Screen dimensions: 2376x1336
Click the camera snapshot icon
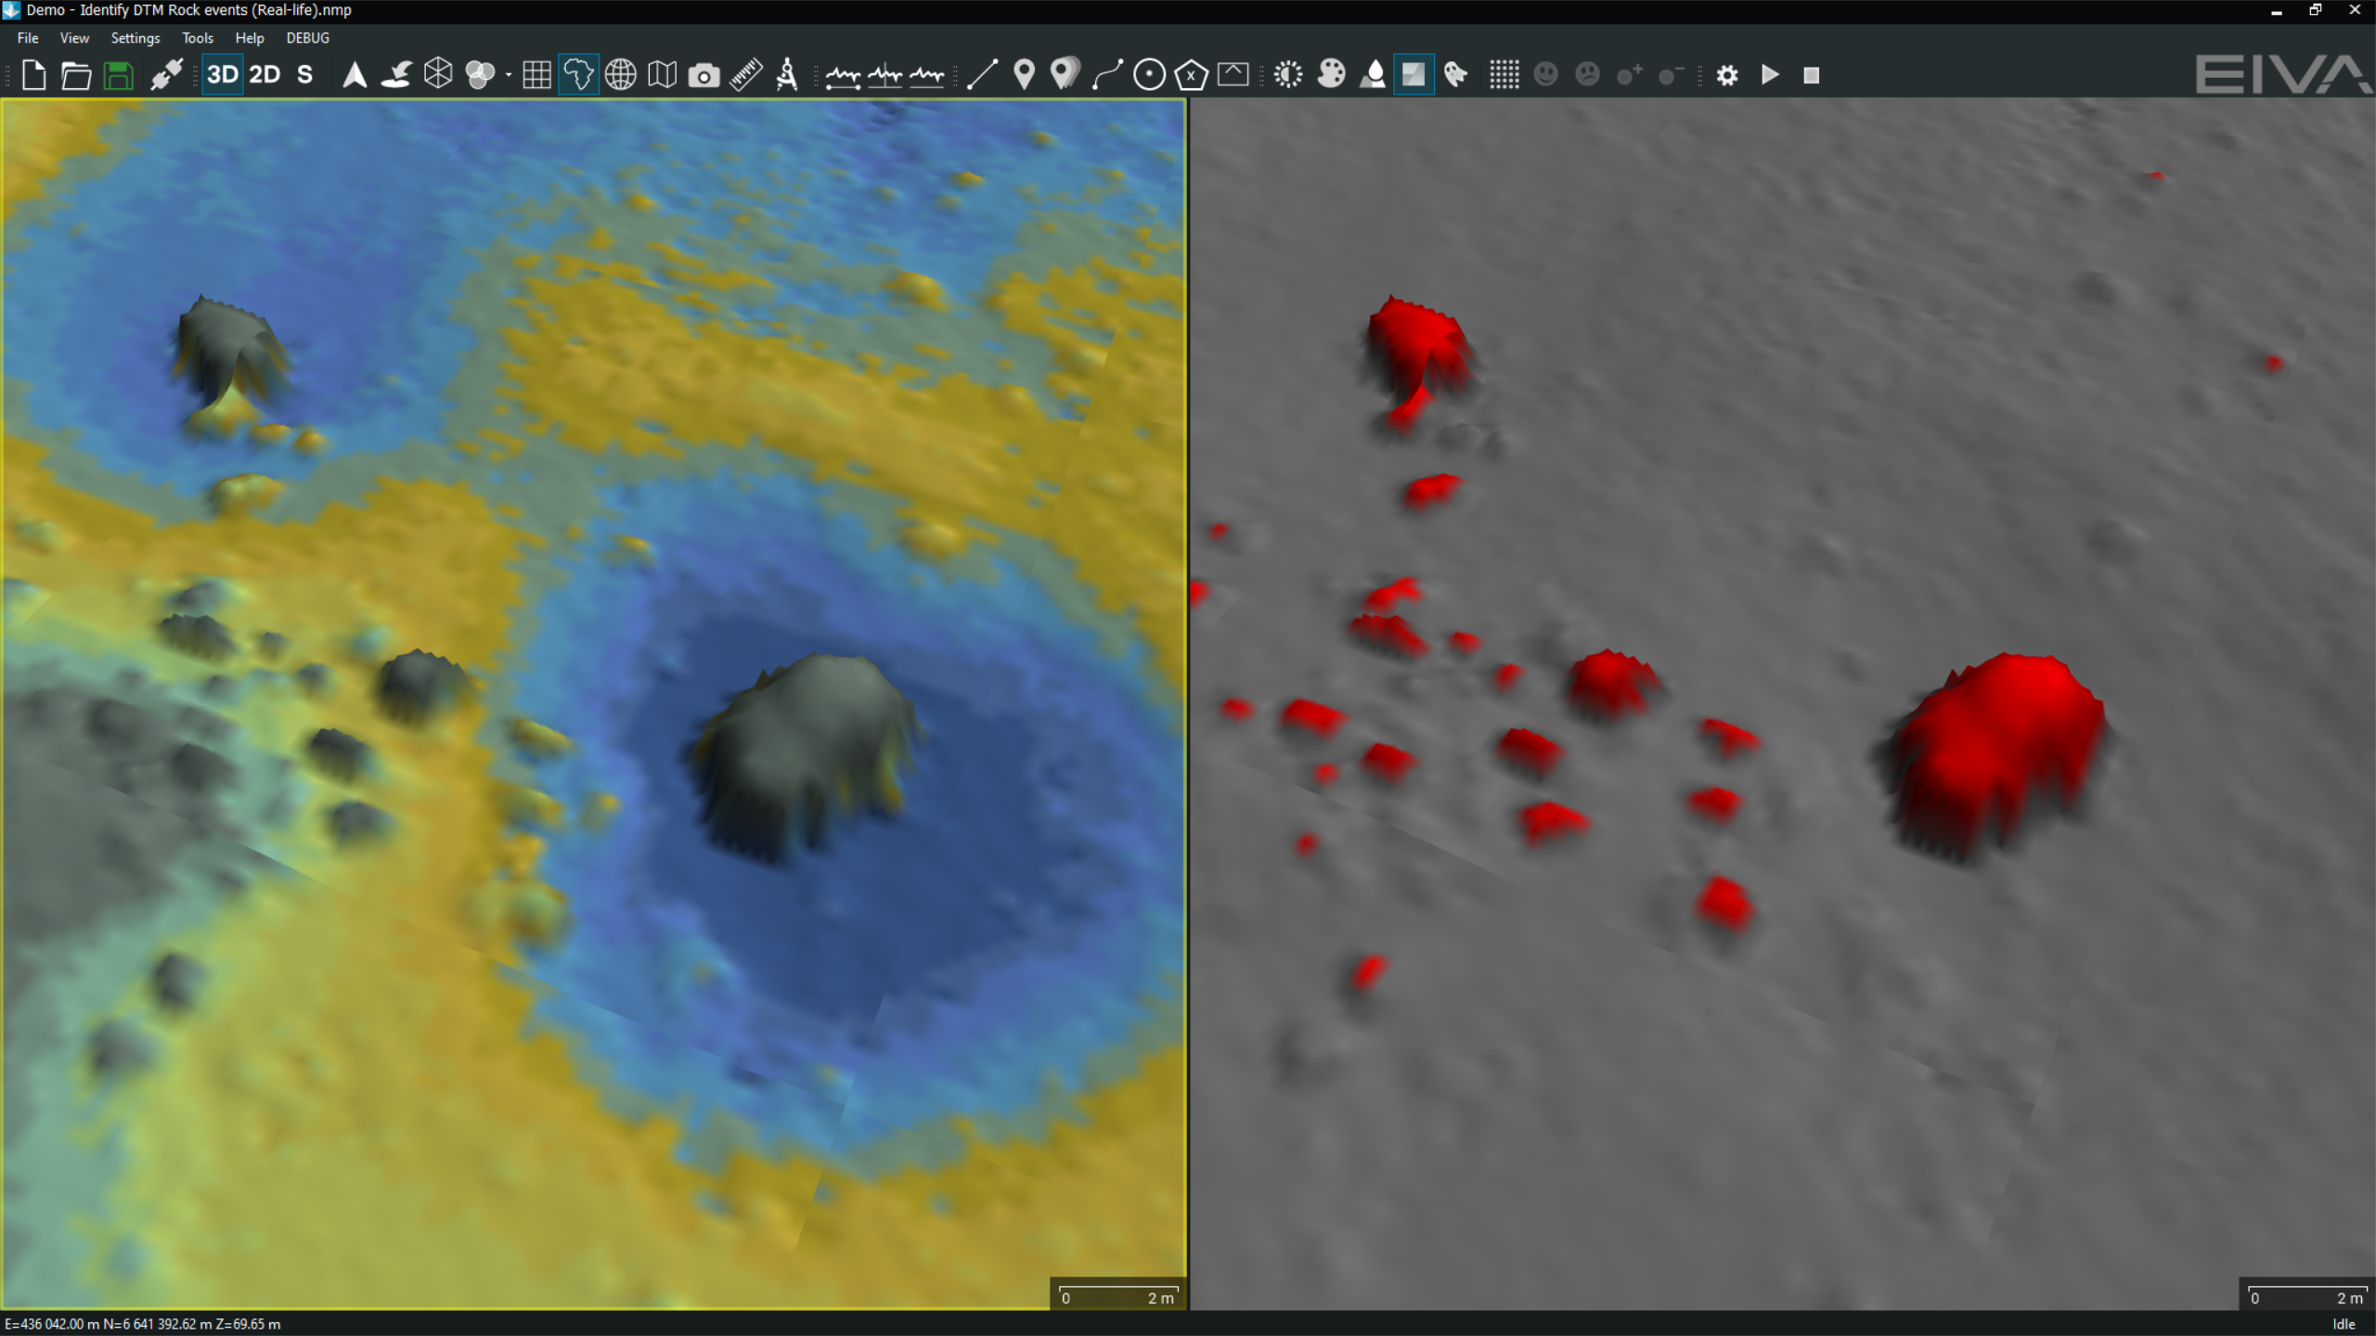704,75
